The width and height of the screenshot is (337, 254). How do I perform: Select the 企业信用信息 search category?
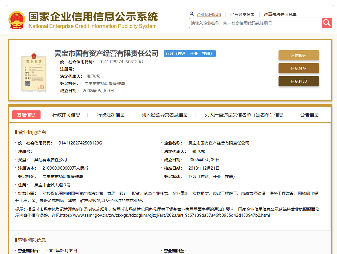[x=209, y=14]
